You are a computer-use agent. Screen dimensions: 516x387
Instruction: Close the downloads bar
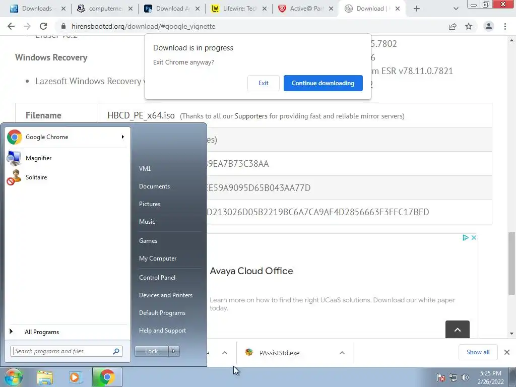(x=507, y=352)
